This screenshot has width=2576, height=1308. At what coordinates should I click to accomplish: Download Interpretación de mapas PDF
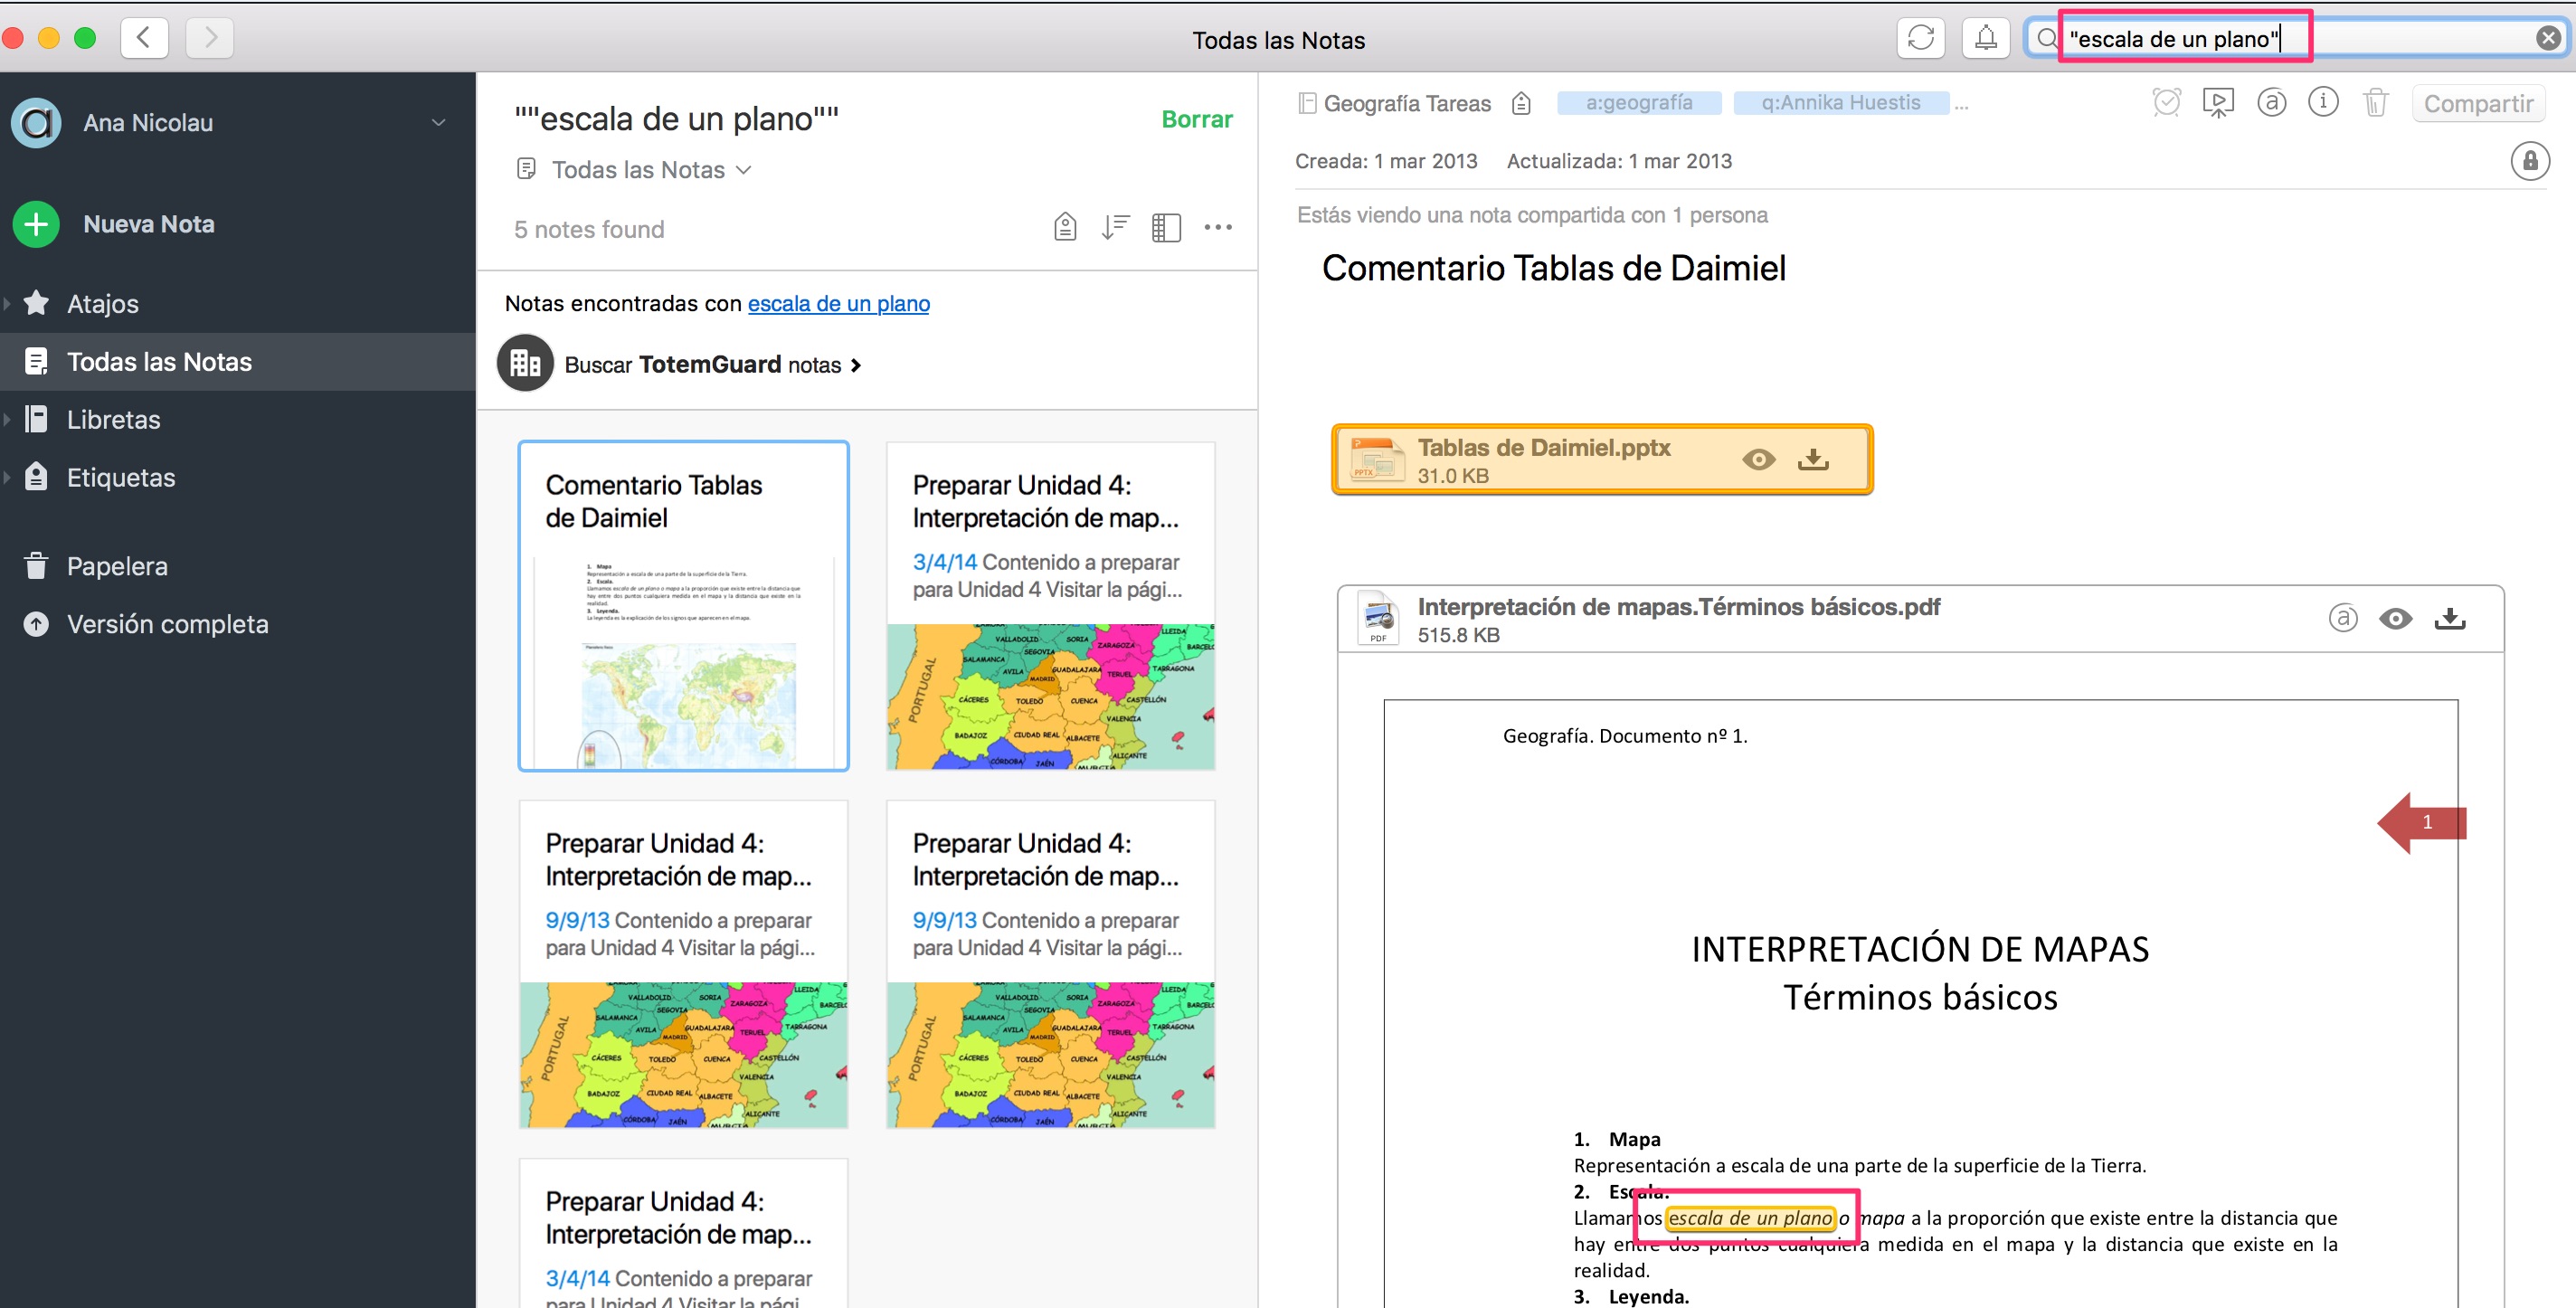pos(2449,618)
